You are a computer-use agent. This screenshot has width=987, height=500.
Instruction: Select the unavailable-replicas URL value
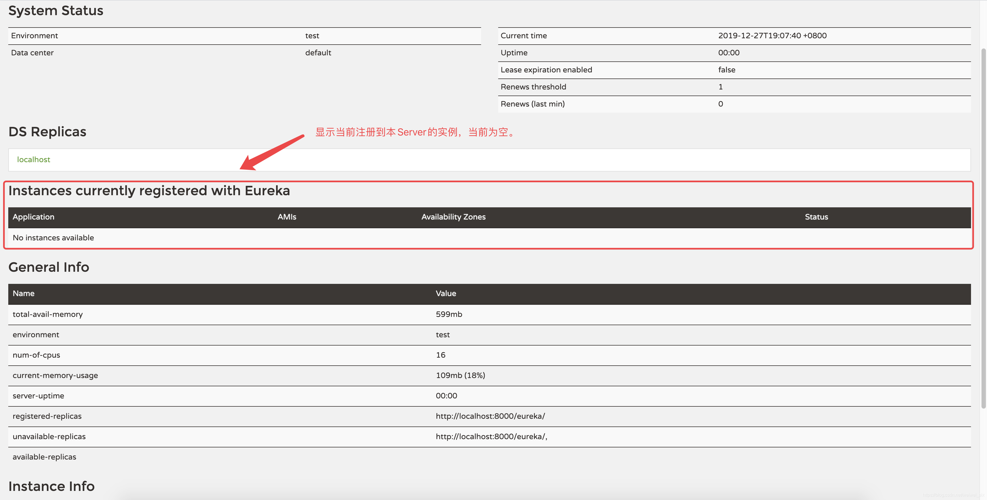(x=491, y=436)
